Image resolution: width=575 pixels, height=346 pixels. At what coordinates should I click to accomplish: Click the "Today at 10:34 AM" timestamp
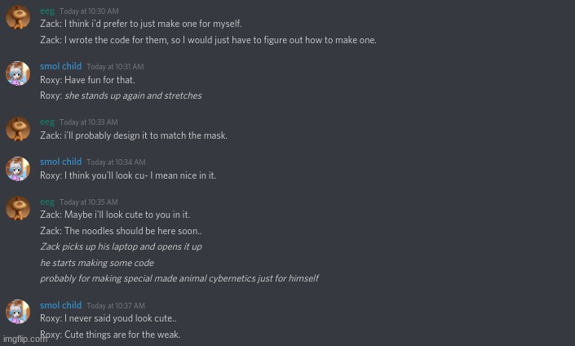(116, 162)
